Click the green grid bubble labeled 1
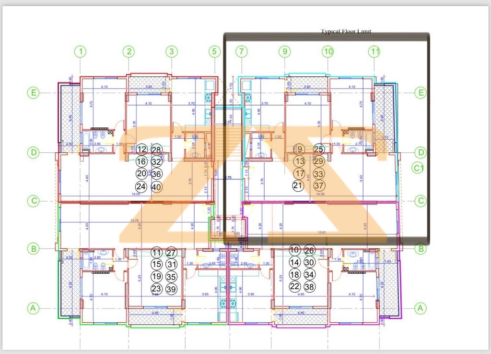This screenshot has height=354, width=491. [81, 51]
